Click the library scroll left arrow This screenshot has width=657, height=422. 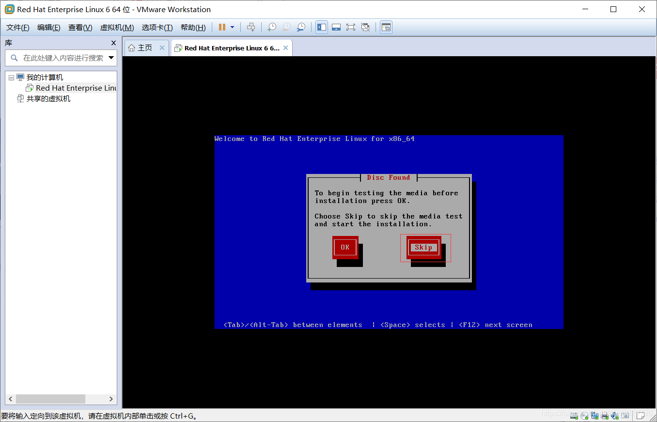point(10,399)
